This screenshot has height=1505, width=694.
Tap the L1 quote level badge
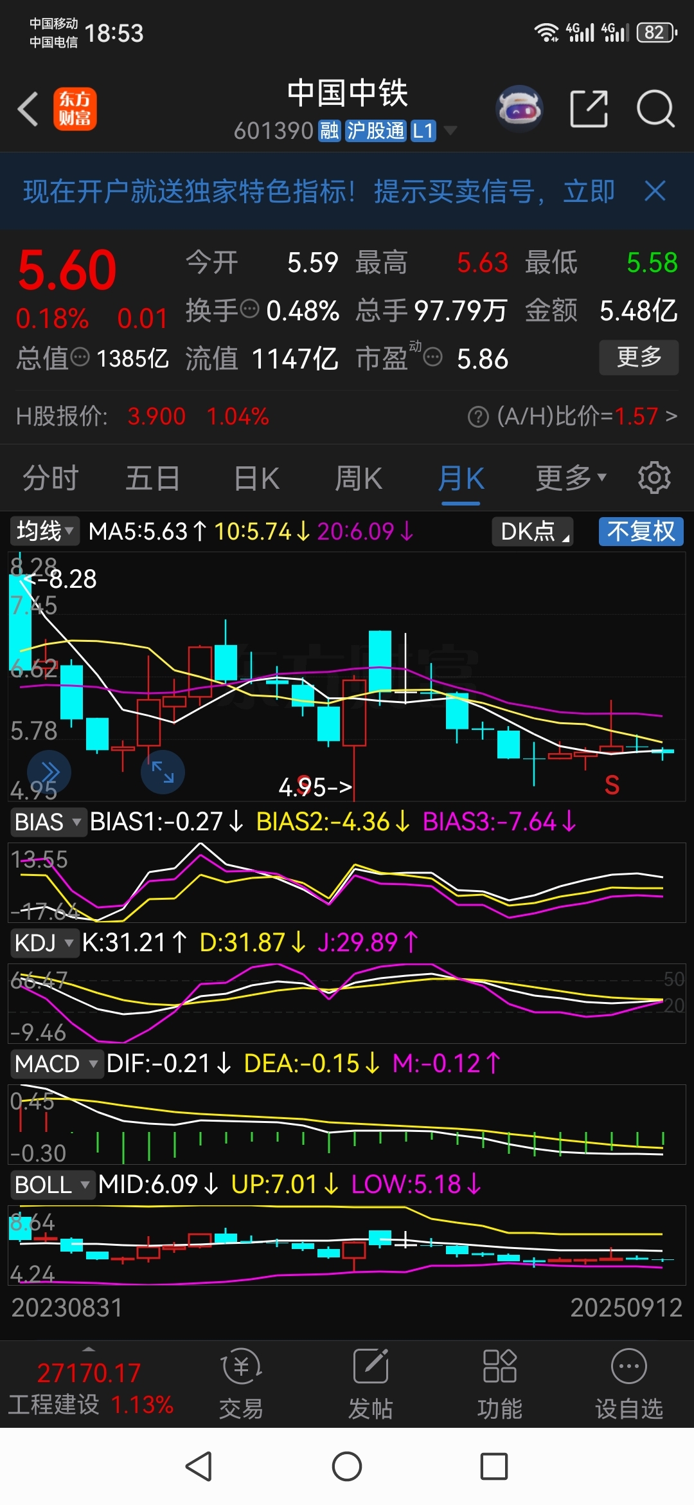(x=423, y=131)
